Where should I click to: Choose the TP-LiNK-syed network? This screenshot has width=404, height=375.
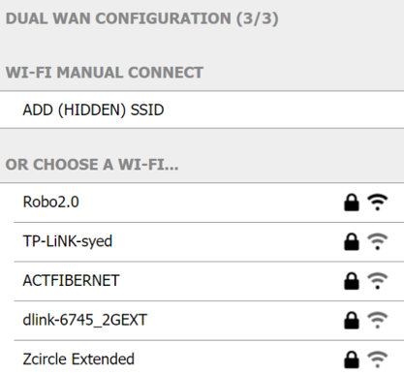pos(208,242)
